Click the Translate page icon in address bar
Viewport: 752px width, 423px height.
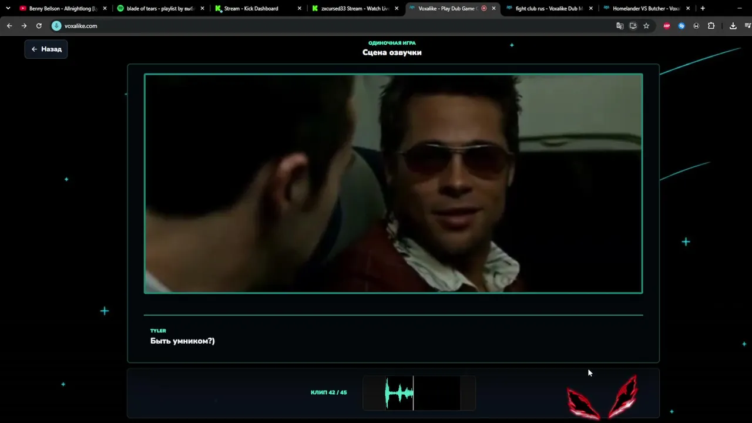click(620, 26)
